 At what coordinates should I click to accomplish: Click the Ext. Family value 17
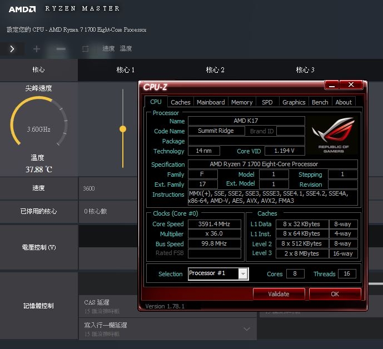203,184
